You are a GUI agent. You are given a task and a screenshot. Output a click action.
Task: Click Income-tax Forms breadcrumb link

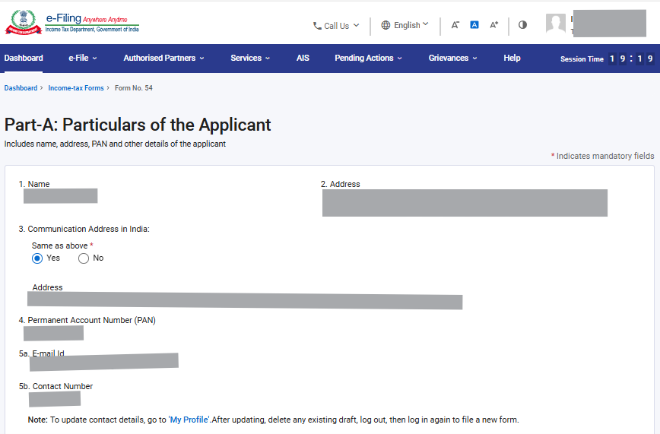pyautogui.click(x=76, y=88)
